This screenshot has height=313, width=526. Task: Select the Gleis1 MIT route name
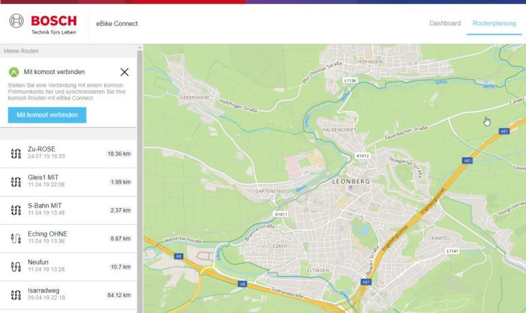click(x=43, y=177)
